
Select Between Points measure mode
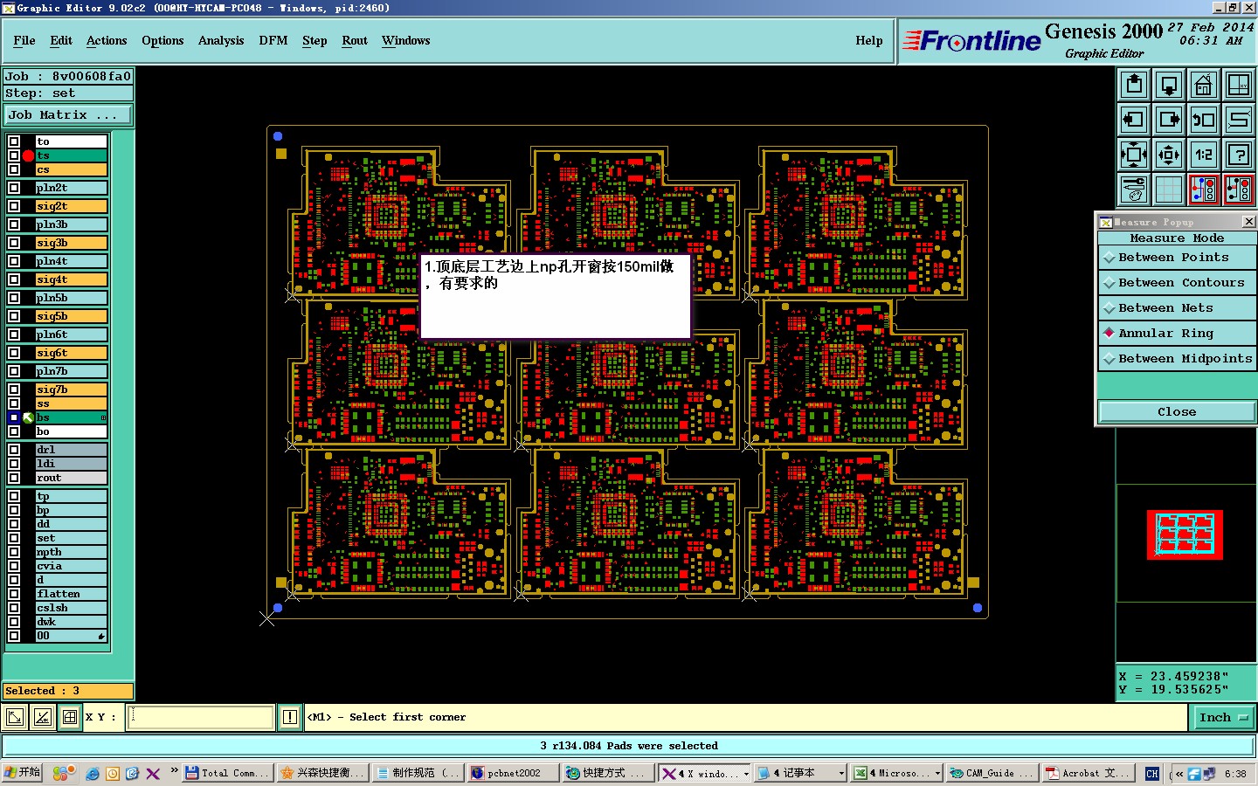tap(1177, 258)
